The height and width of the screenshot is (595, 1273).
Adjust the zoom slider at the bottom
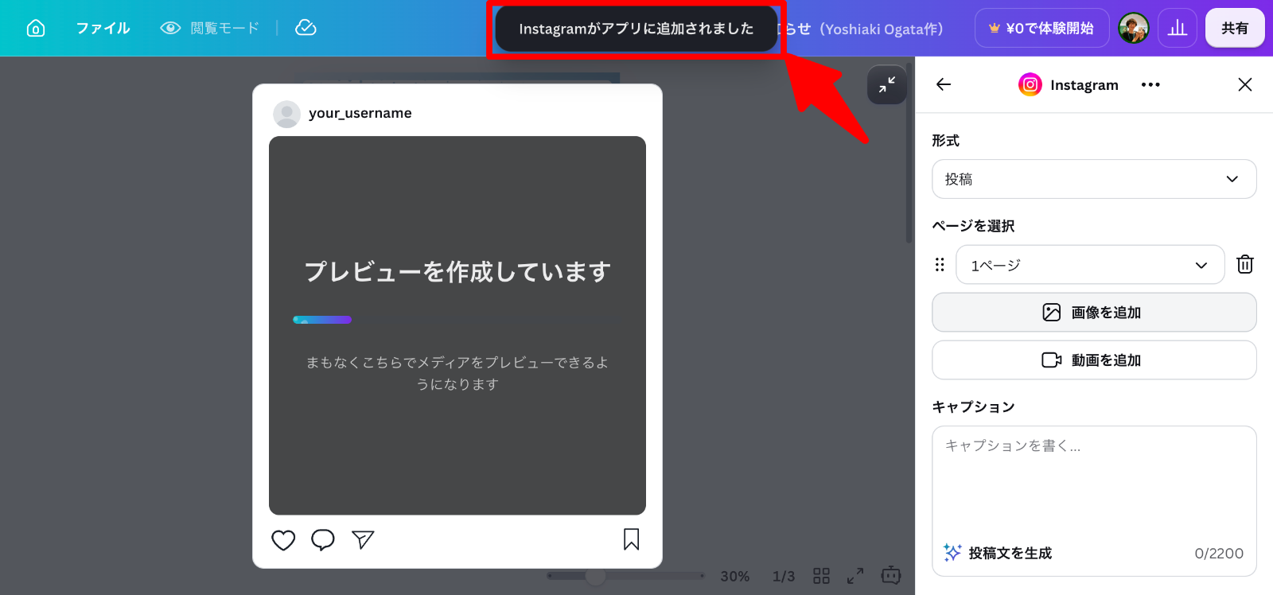coord(625,576)
